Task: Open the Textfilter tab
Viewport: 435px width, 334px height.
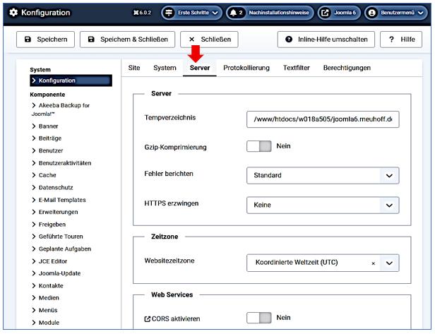Action: coord(297,68)
